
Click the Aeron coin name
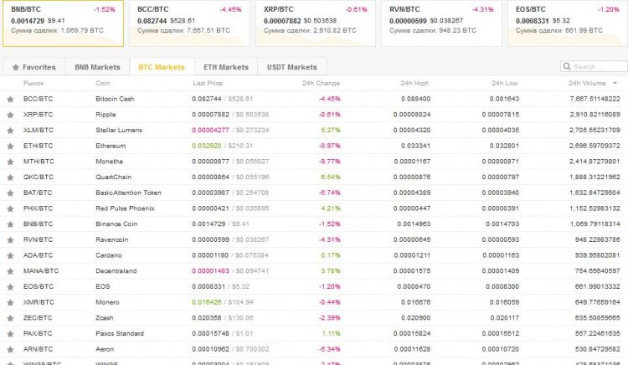click(x=105, y=349)
